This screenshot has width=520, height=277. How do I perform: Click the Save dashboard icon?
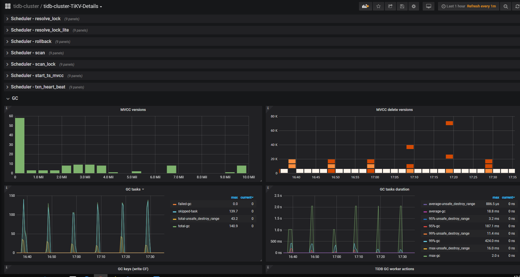pyautogui.click(x=402, y=6)
